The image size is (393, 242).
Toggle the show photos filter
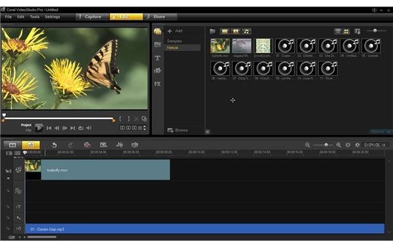coord(236,31)
